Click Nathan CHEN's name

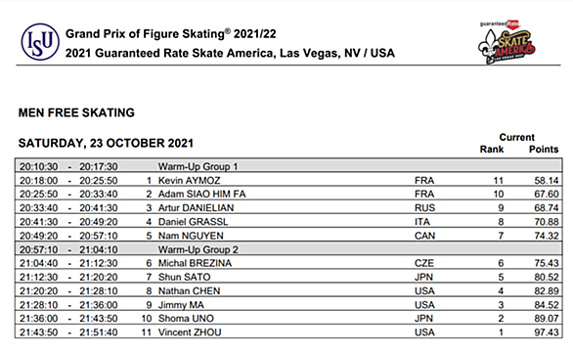[189, 291]
